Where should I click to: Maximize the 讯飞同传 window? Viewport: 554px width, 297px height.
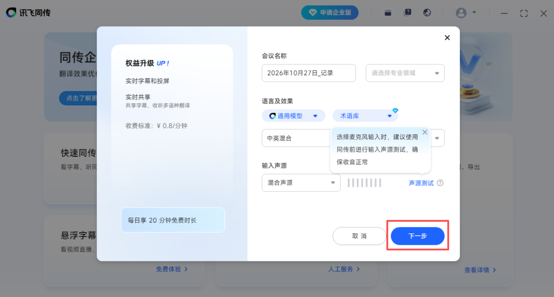coord(524,13)
